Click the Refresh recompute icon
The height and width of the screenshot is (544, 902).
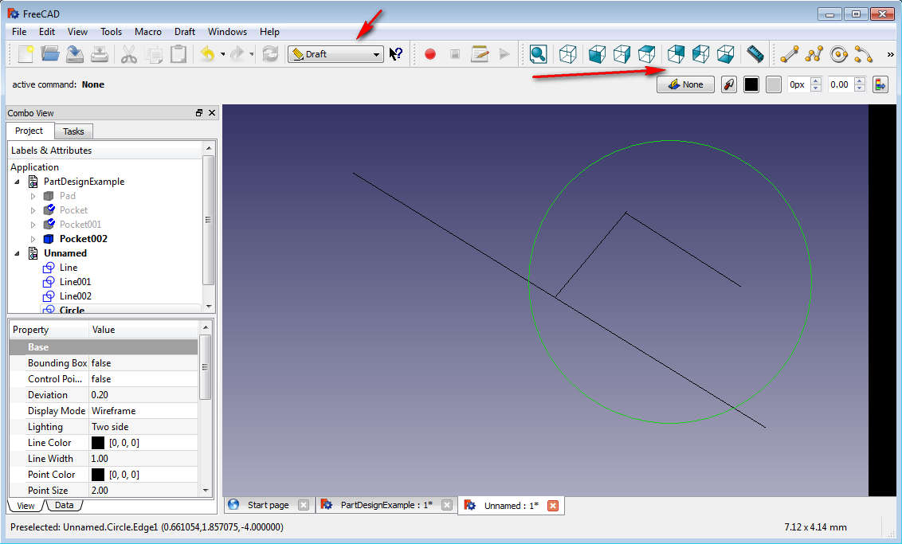click(x=270, y=54)
